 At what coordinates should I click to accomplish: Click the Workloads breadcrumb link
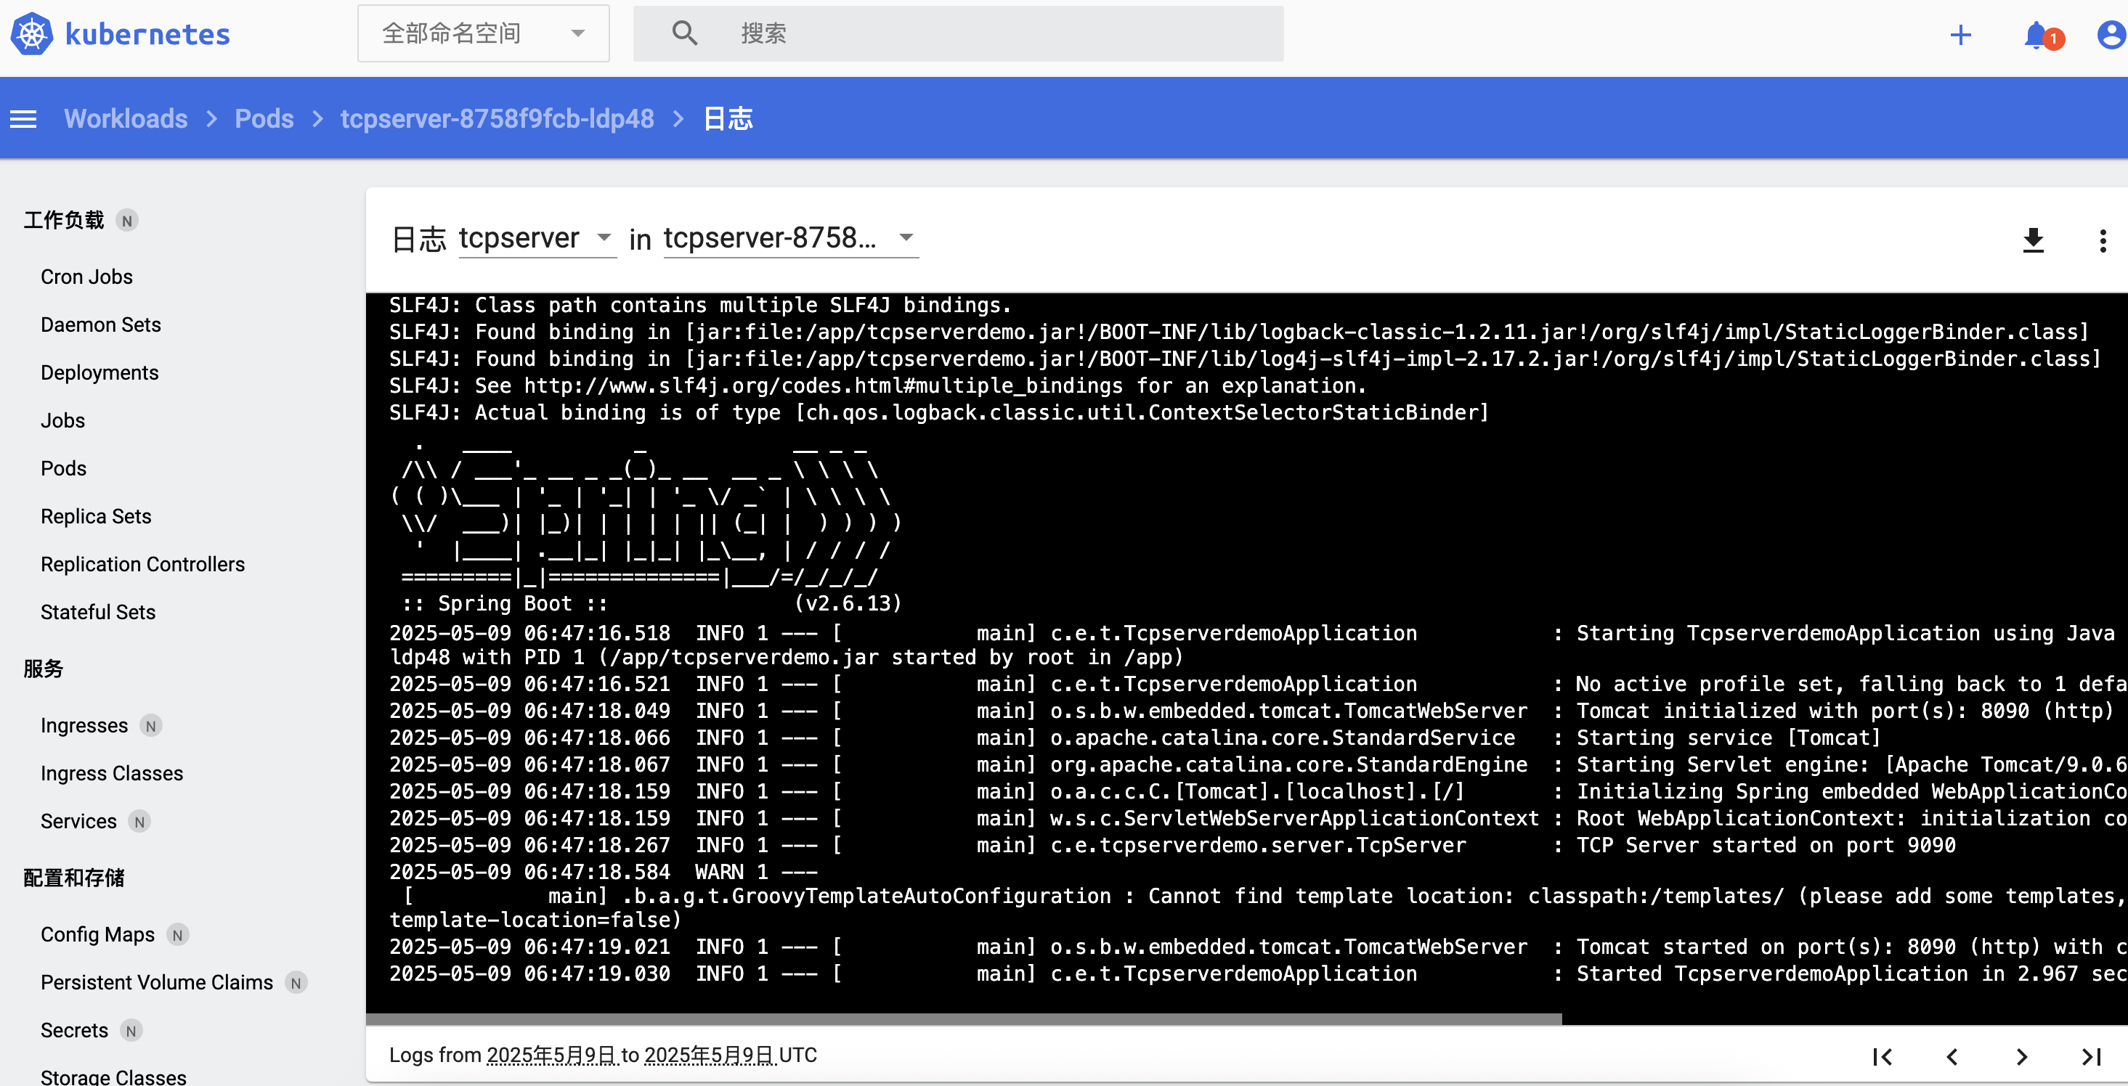click(126, 119)
